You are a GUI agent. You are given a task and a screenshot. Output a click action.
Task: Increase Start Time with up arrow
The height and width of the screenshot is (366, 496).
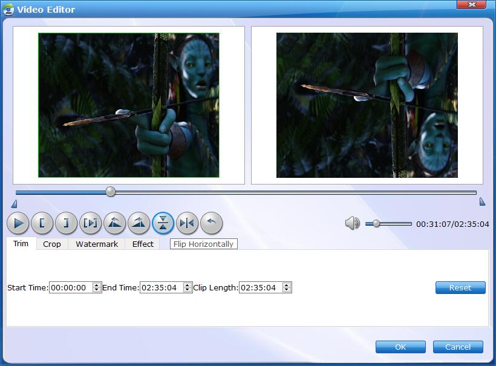(97, 285)
